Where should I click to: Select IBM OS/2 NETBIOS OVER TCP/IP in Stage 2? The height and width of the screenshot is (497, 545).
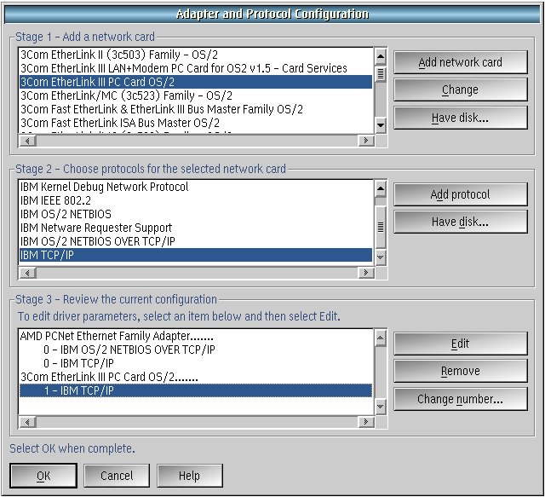pyautogui.click(x=196, y=241)
